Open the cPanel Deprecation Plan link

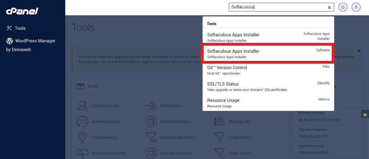180,62
